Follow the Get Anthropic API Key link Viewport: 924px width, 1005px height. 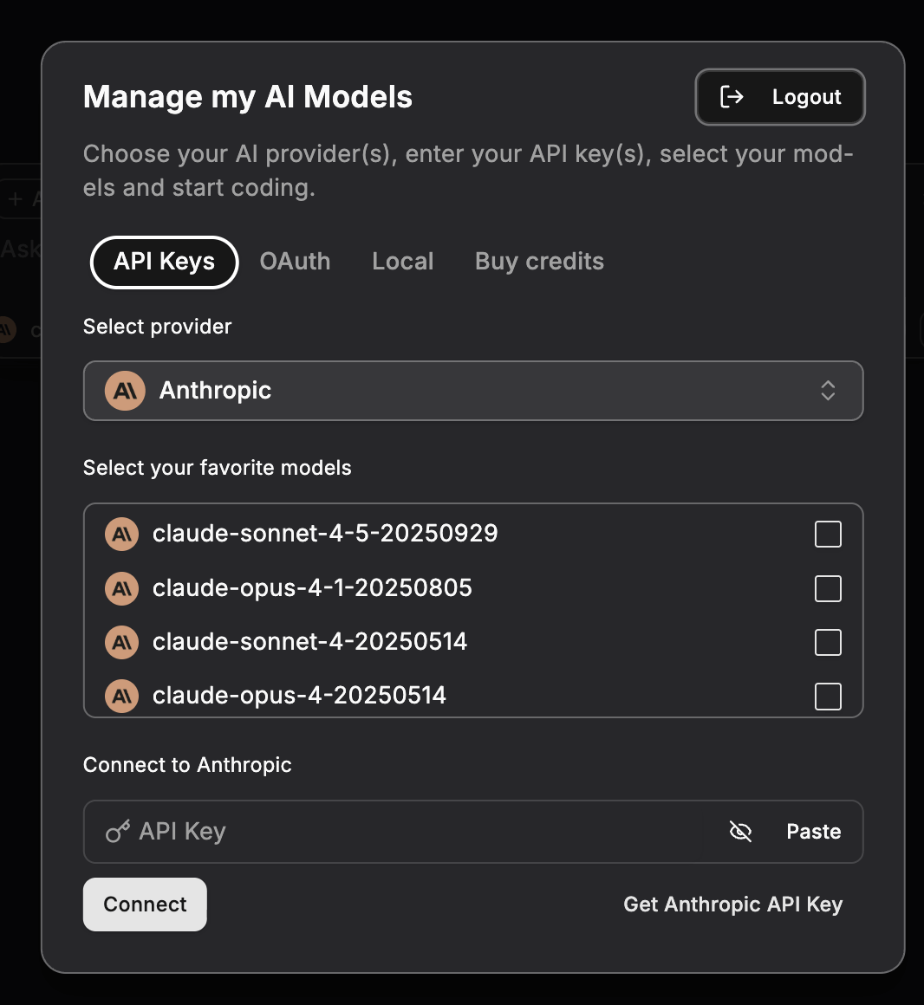(732, 904)
